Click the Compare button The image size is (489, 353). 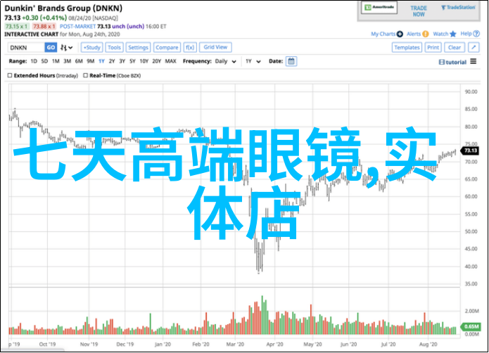(167, 47)
